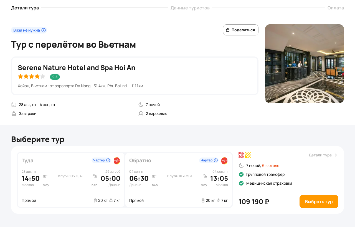The width and height of the screenshot is (355, 227).
Task: Click the "Медицинская страховка" text
Action: tap(269, 183)
